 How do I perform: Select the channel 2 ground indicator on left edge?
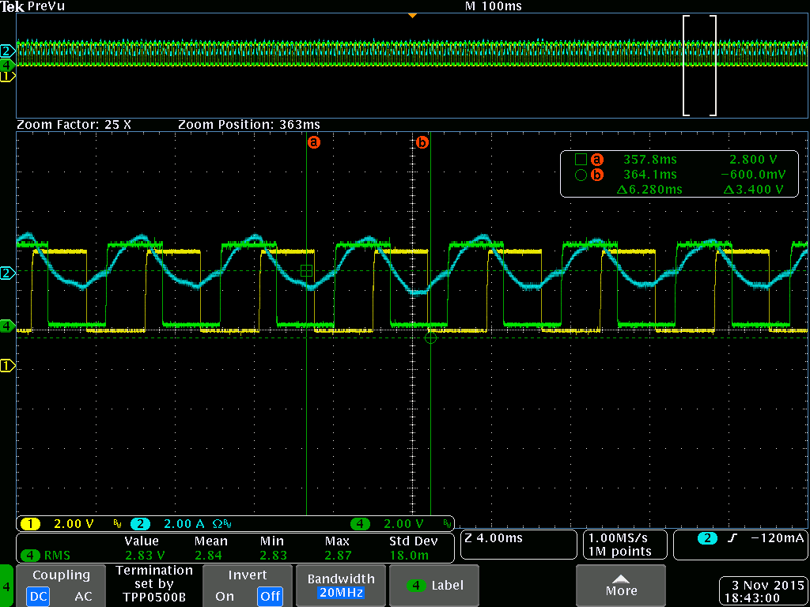click(6, 273)
